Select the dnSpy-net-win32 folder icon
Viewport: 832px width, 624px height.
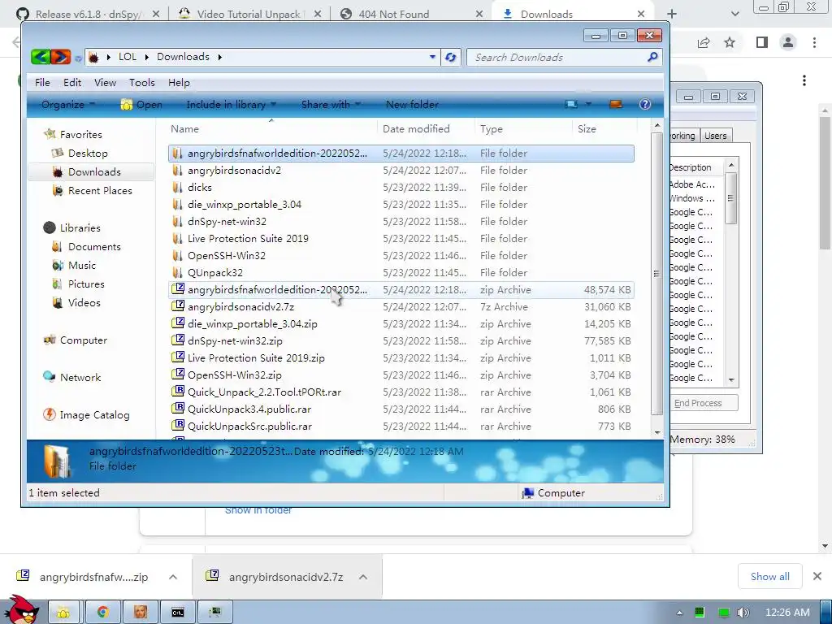point(178,221)
